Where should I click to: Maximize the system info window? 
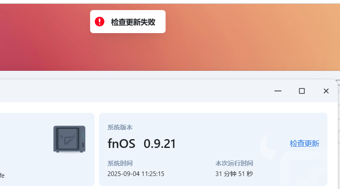click(302, 91)
